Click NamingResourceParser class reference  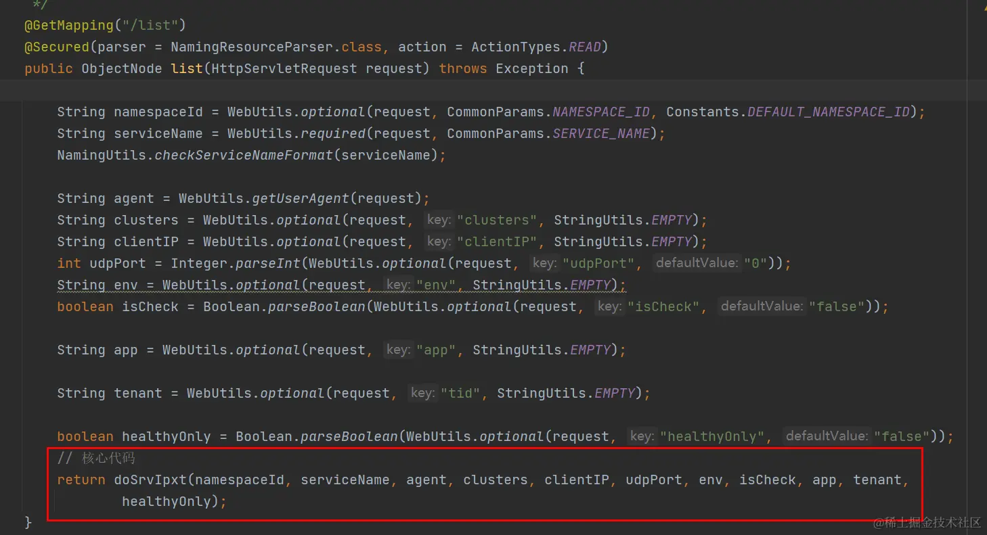pyautogui.click(x=252, y=47)
